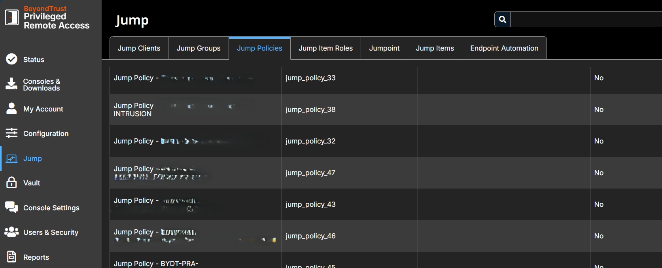Screen dimensions: 662x268
Task: Click the No value in jump_policy_47 row
Action: coord(599,173)
